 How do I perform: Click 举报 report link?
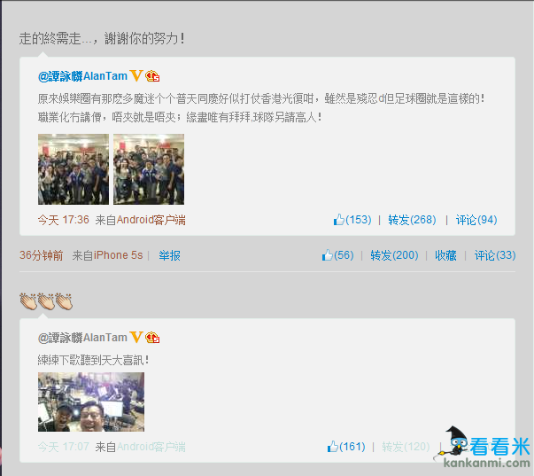tap(170, 255)
